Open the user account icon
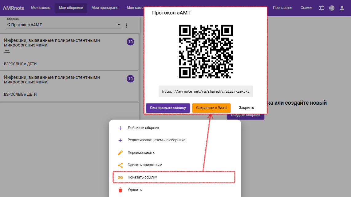 click(342, 8)
